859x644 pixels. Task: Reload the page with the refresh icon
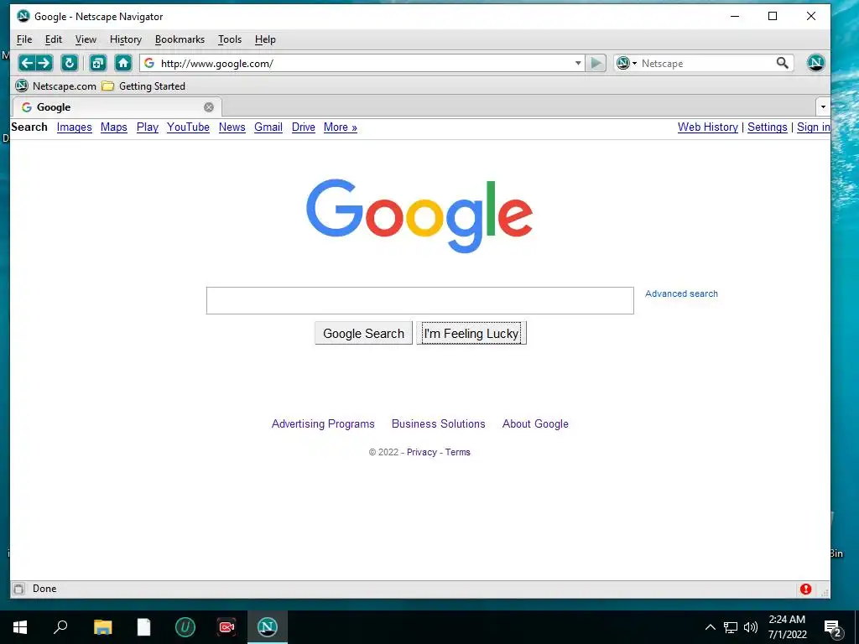point(69,63)
